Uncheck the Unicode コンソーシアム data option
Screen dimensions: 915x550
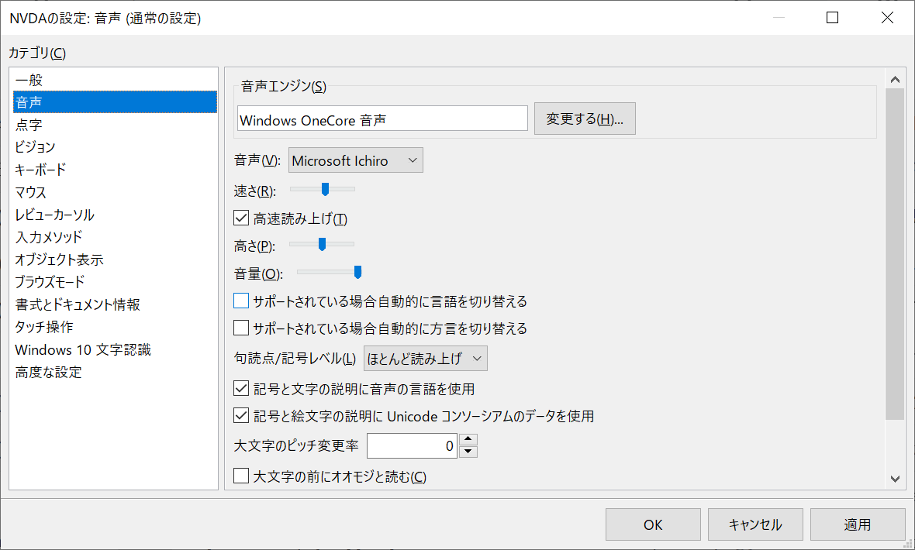[240, 414]
